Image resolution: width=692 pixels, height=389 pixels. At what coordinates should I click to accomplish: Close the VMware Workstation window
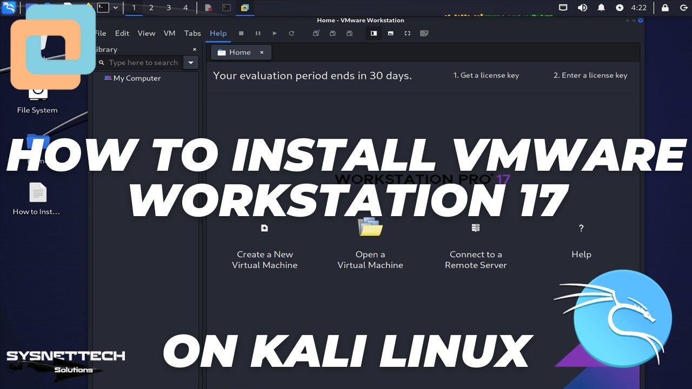[x=641, y=20]
